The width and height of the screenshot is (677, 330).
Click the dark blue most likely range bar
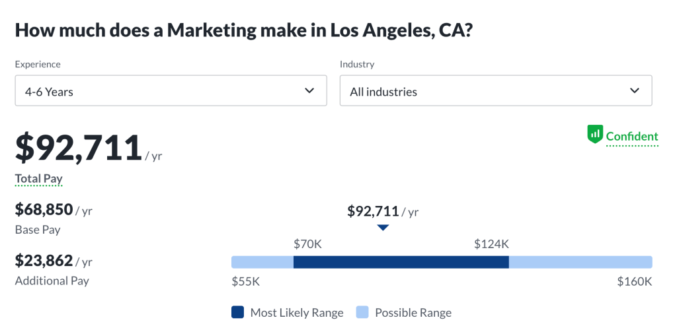pyautogui.click(x=401, y=262)
